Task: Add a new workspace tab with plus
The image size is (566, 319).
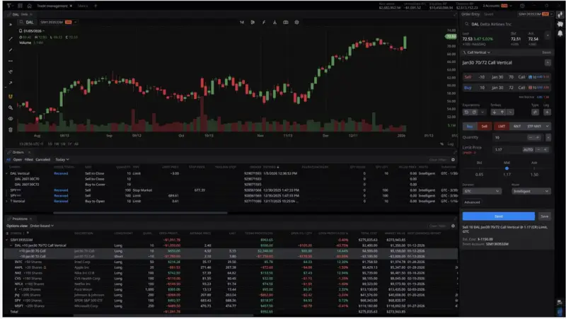Action: pyautogui.click(x=96, y=6)
